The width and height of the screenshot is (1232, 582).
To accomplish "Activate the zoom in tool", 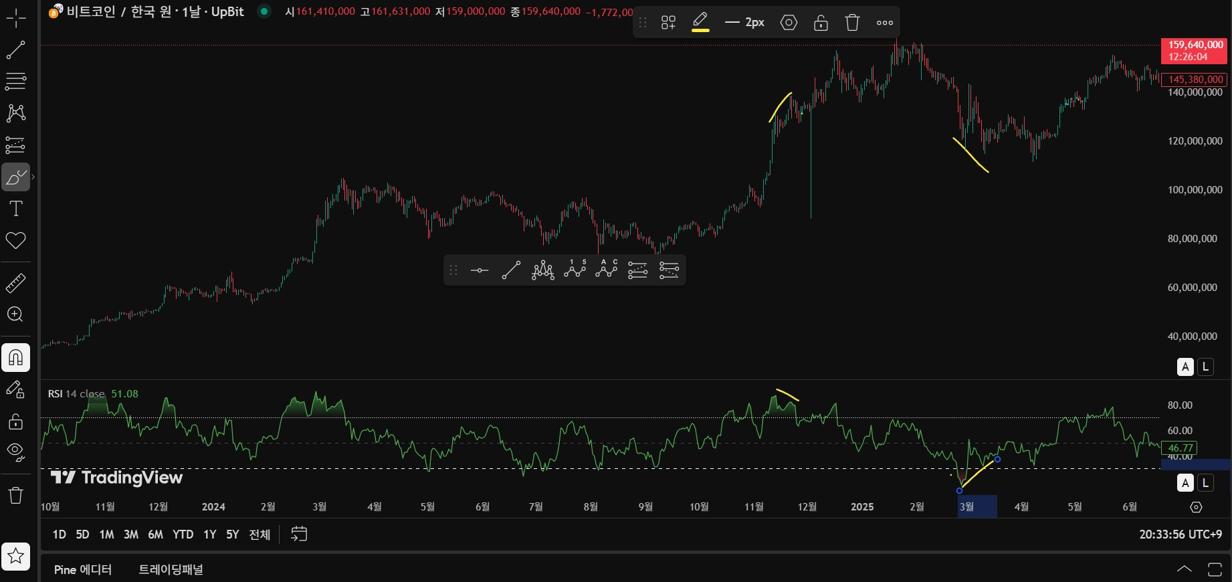I will coord(15,314).
